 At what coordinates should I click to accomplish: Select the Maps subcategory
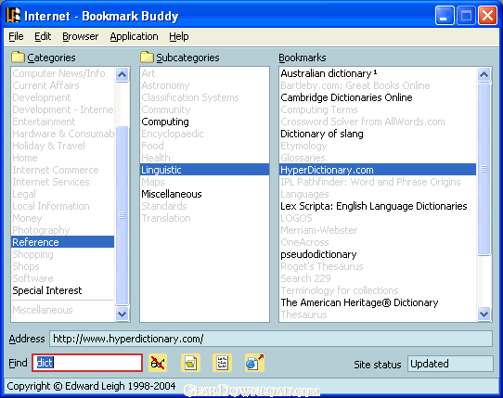pyautogui.click(x=205, y=182)
